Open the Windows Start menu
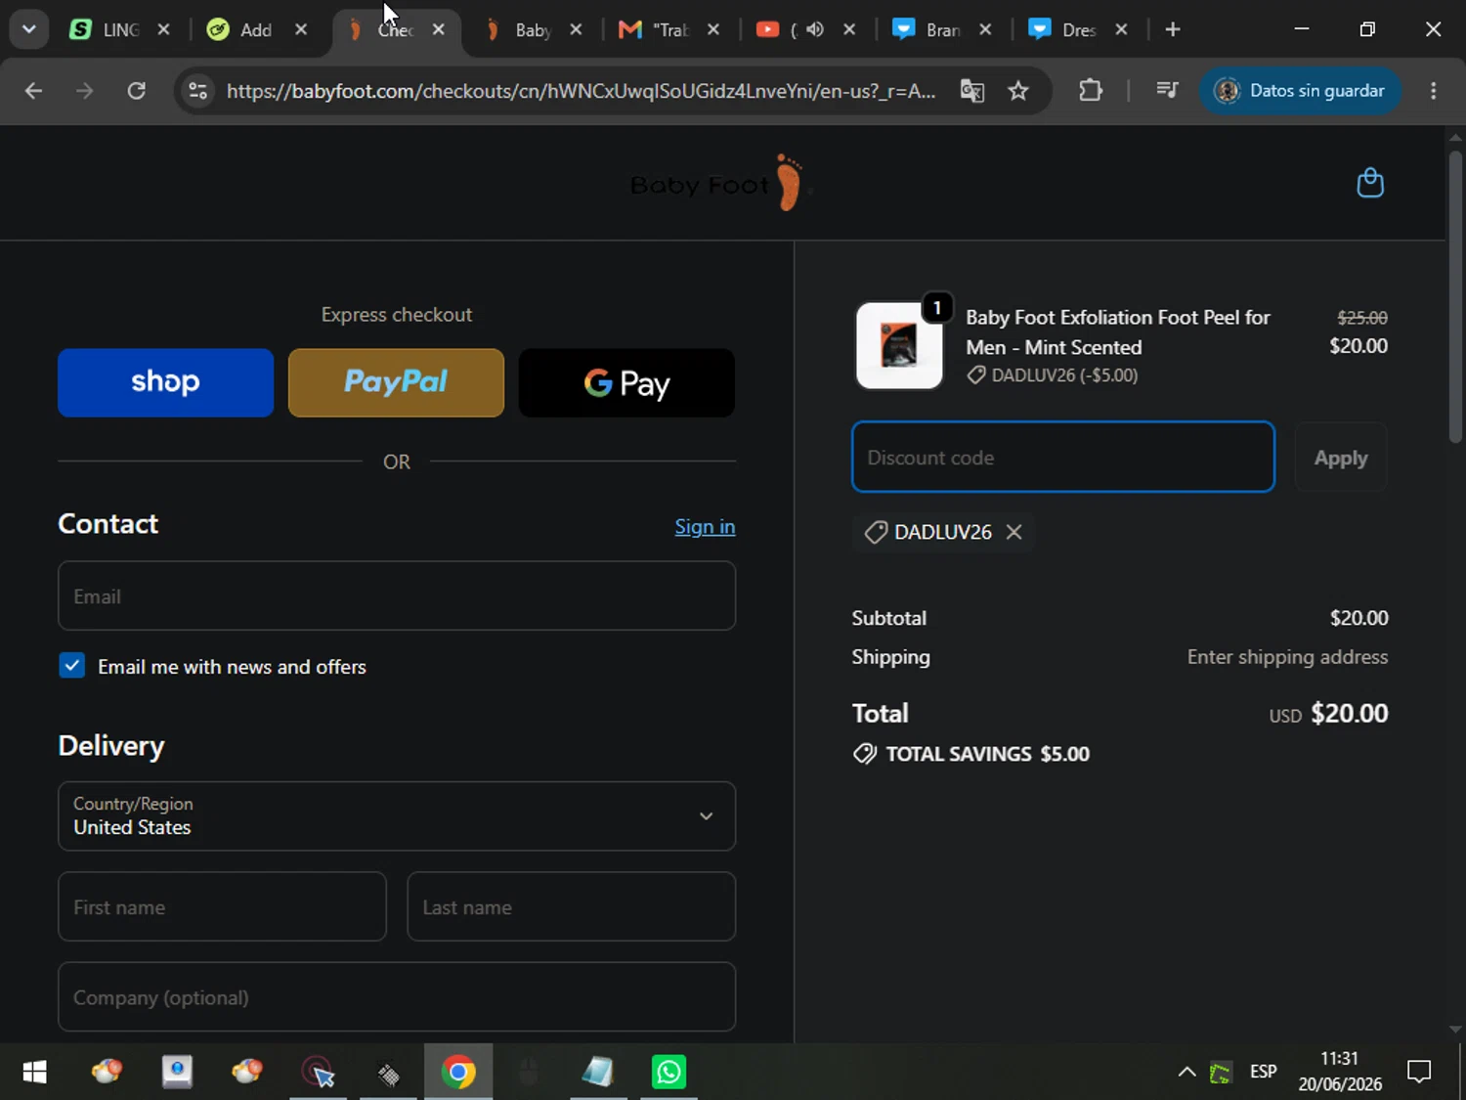Image resolution: width=1466 pixels, height=1100 pixels. (x=34, y=1072)
